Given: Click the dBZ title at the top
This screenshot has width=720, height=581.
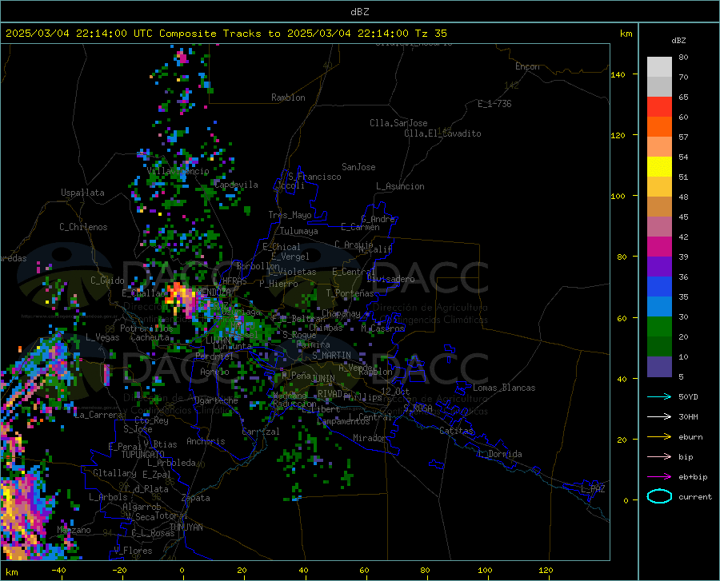Looking at the screenshot, I should pos(359,12).
